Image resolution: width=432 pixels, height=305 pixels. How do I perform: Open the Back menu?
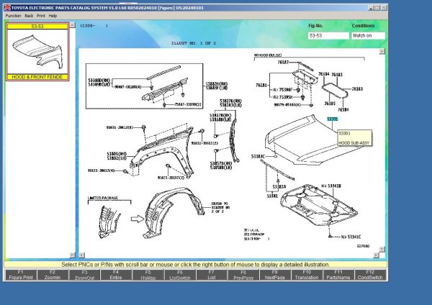coord(29,14)
